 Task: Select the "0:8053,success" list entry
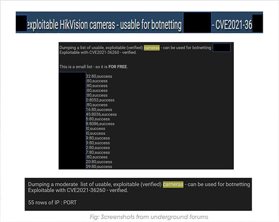[x=100, y=100]
